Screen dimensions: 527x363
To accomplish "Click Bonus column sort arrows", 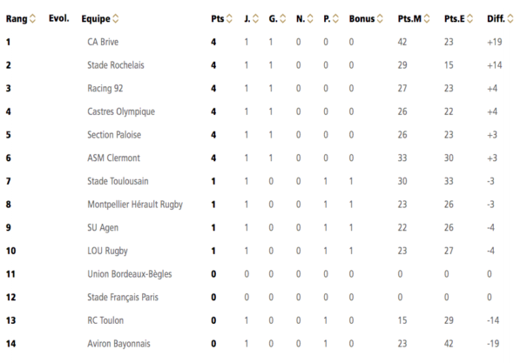I will (x=380, y=19).
